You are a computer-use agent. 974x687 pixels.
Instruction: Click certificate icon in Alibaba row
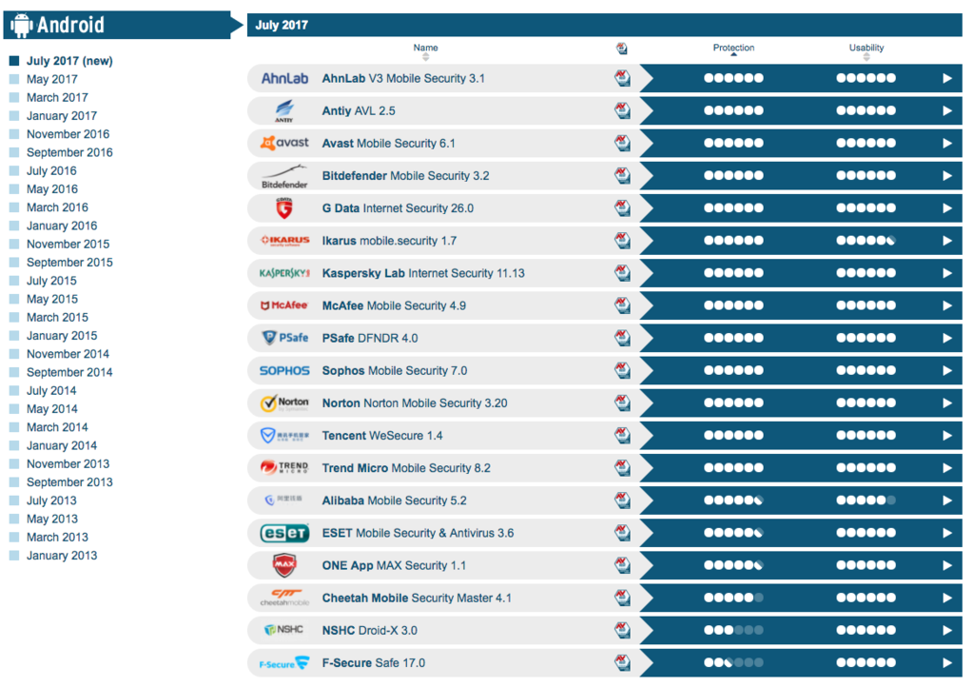click(622, 501)
